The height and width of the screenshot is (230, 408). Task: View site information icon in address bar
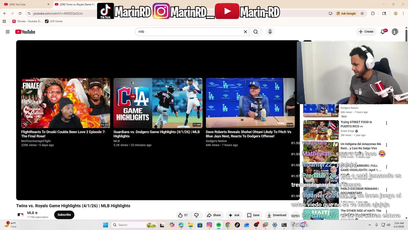point(29,13)
